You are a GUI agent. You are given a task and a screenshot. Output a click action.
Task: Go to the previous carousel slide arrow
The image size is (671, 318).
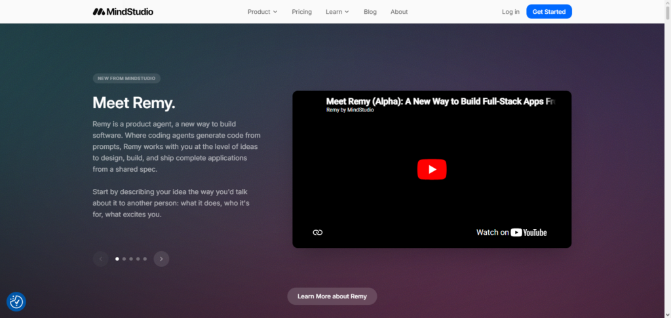[100, 259]
